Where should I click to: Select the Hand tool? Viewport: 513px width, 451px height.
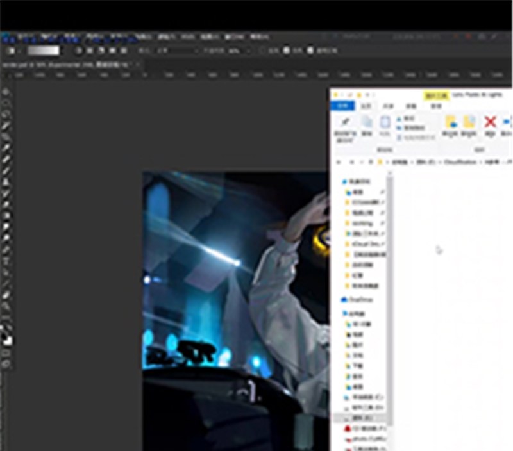click(x=6, y=295)
